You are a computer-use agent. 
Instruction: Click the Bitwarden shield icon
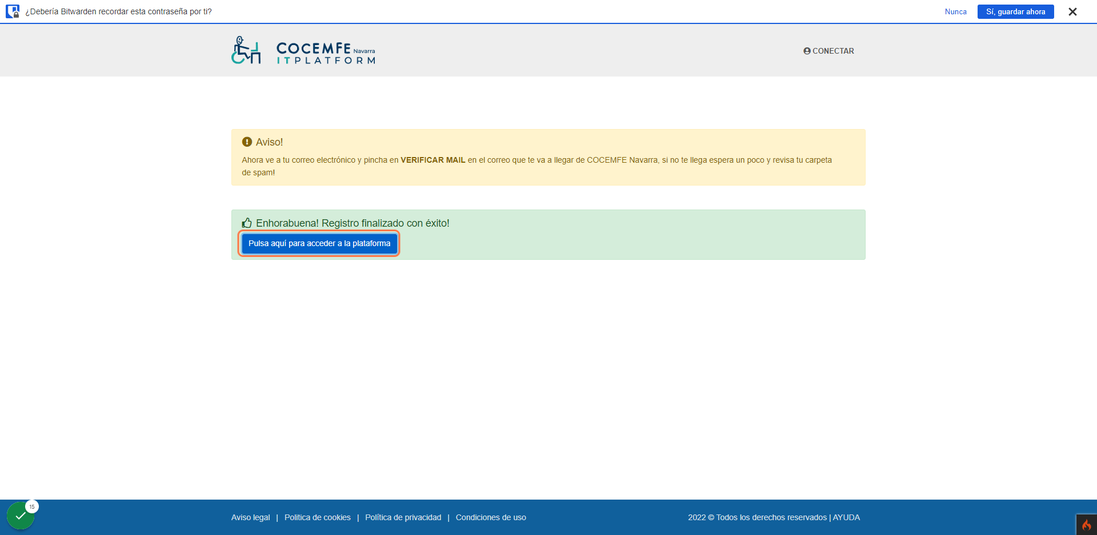click(13, 11)
